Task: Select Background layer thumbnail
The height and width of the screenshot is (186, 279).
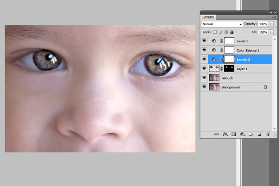Action: (x=214, y=87)
